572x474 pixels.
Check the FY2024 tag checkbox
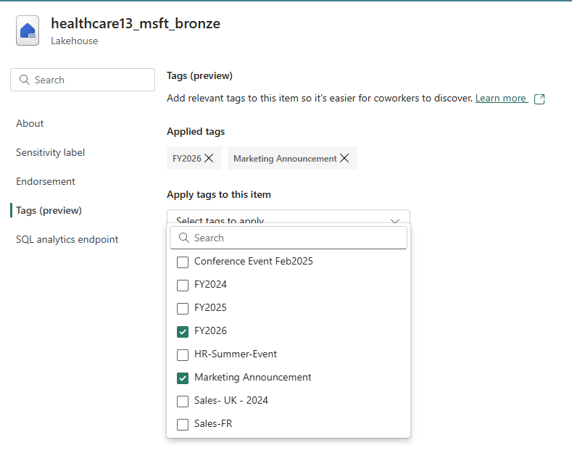coord(183,285)
